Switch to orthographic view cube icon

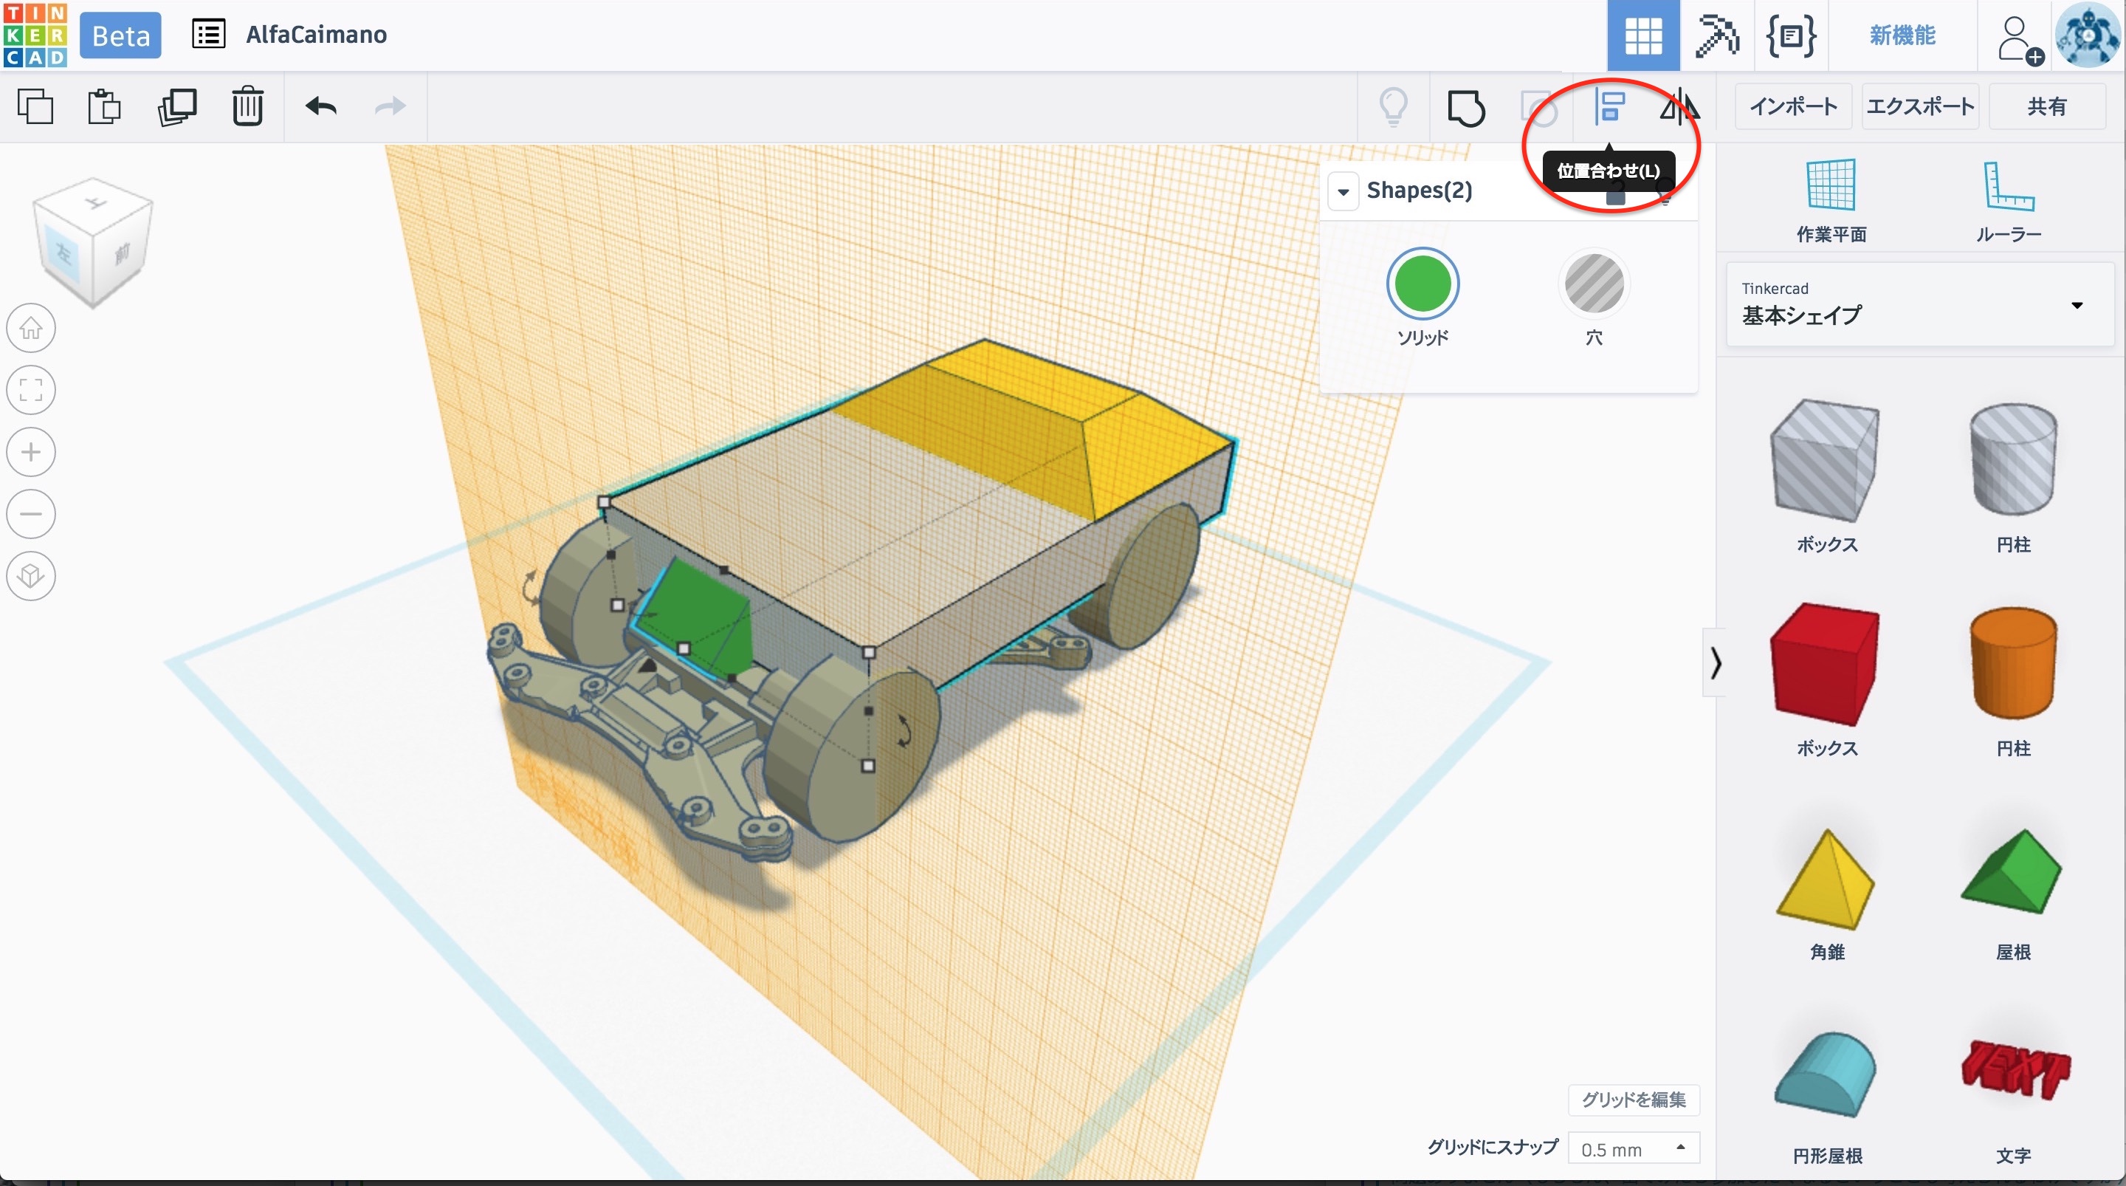[31, 576]
